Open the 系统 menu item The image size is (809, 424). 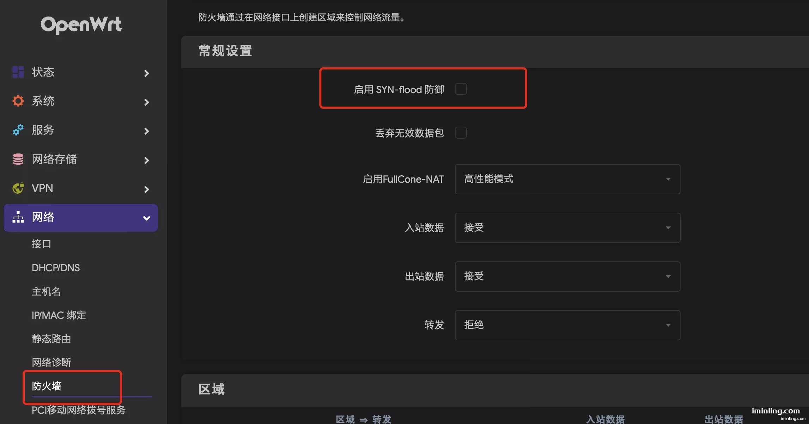point(81,101)
